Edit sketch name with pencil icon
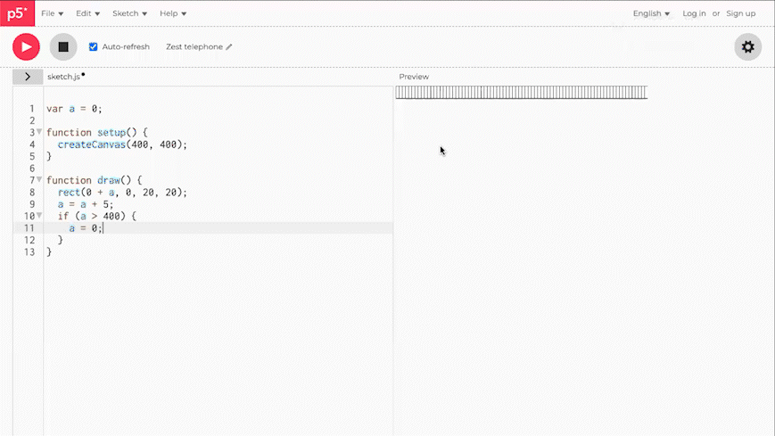Viewport: 775px width, 436px height. [229, 47]
